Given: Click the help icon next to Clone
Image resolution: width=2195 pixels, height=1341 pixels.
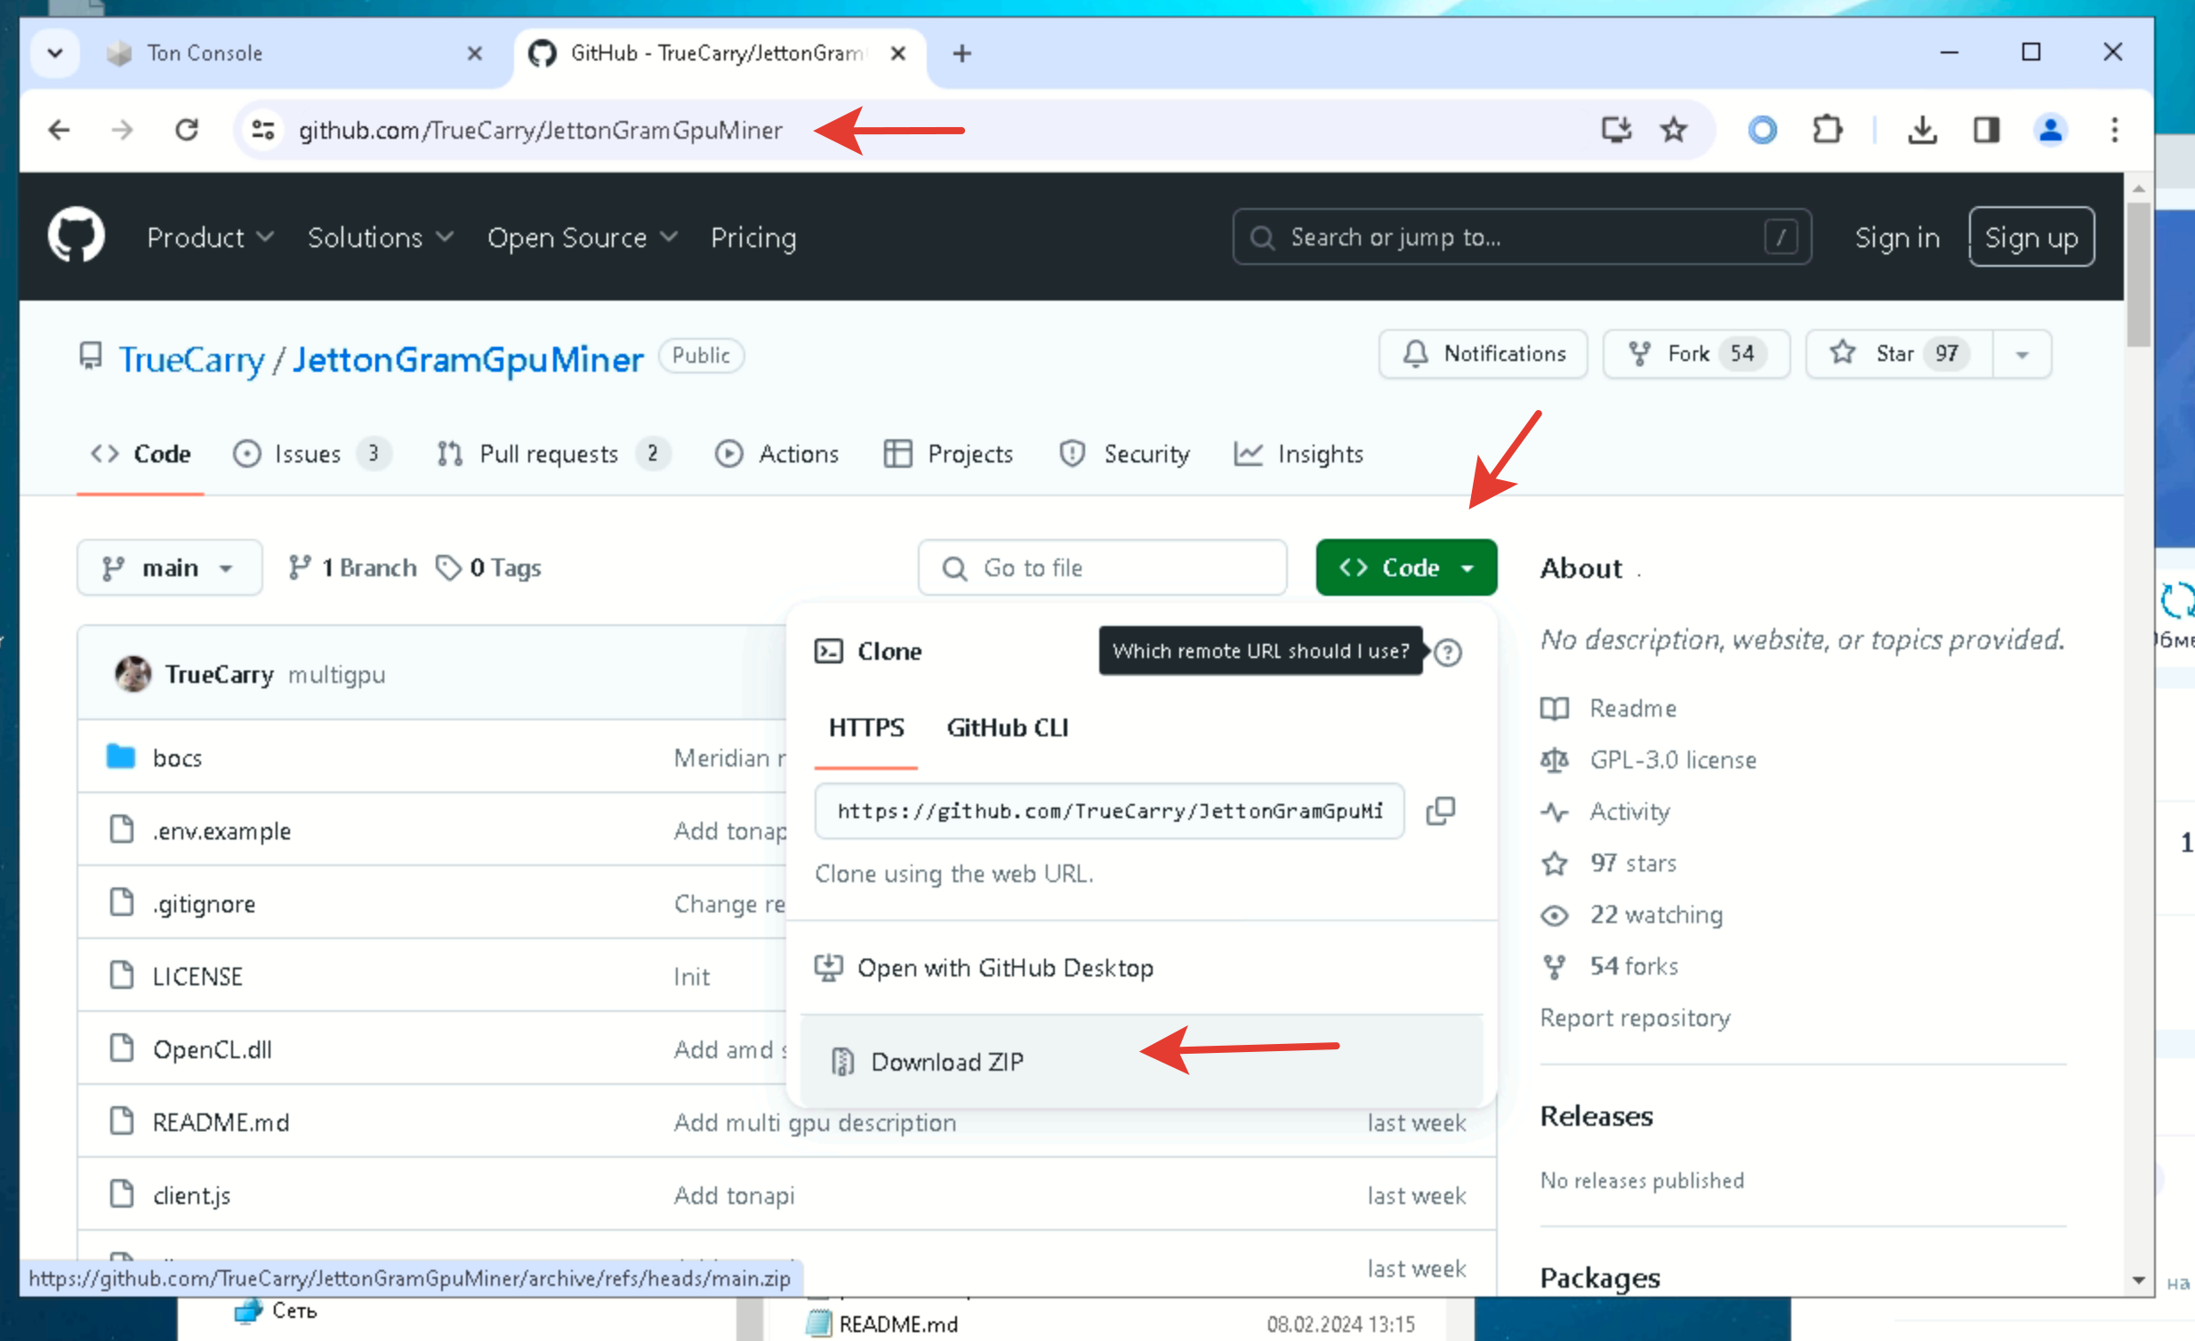Looking at the screenshot, I should tap(1448, 652).
